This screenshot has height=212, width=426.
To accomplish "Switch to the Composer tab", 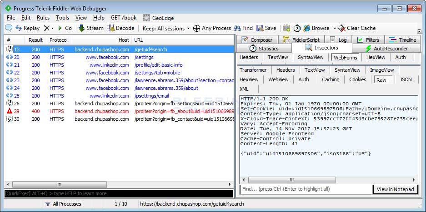I will [x=257, y=40].
